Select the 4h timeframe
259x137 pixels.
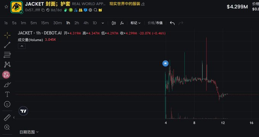coord(86,23)
